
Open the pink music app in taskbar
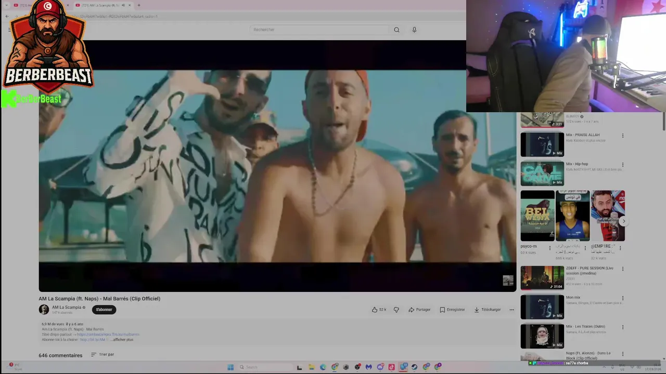(x=392, y=367)
